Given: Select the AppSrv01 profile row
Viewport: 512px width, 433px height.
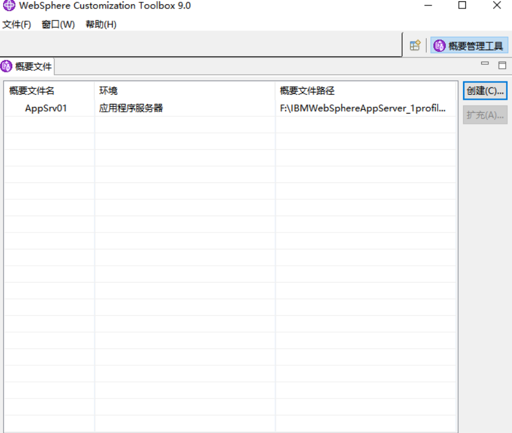Looking at the screenshot, I should [x=230, y=108].
